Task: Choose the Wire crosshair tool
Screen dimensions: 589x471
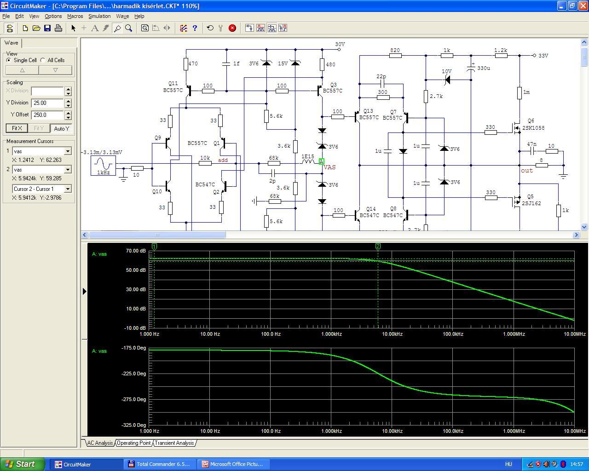Action: tap(84, 28)
